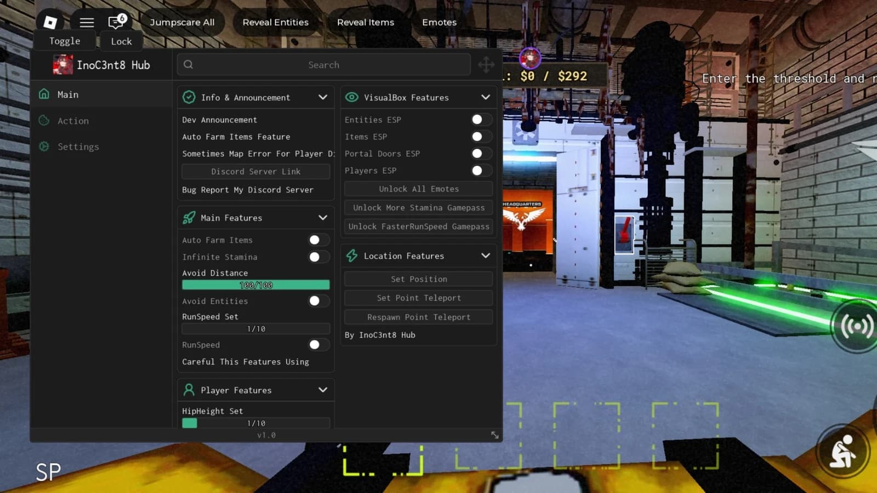
Task: Click the Info & Announcement checkmark icon
Action: click(189, 97)
